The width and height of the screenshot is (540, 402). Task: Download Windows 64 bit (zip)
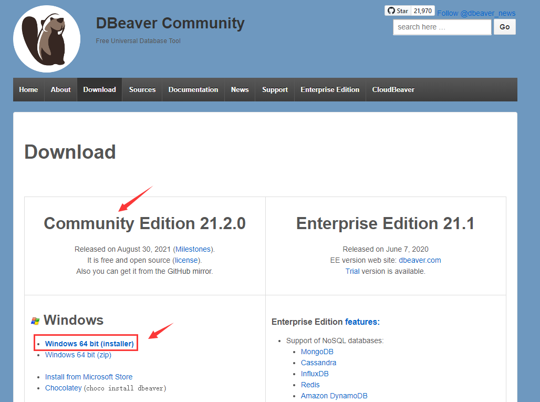point(78,355)
